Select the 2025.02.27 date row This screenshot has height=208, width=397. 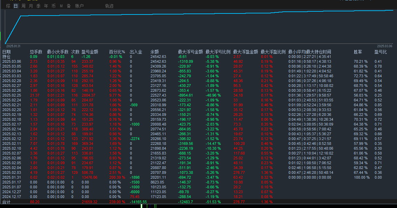[x=12, y=86]
